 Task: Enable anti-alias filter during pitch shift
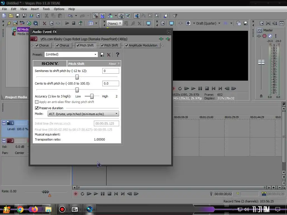[37, 102]
